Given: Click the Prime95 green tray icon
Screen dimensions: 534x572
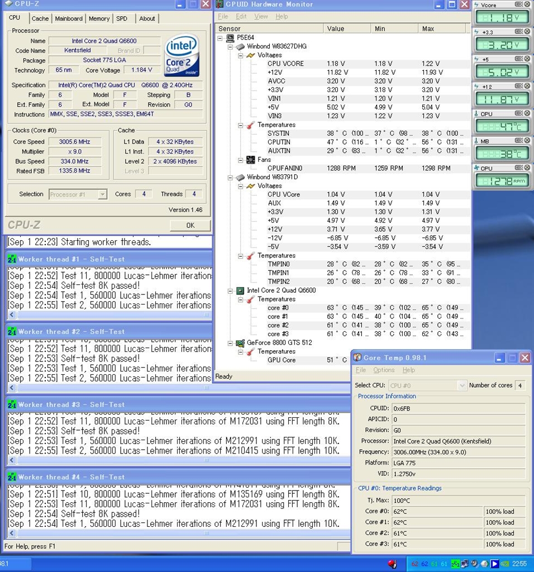Looking at the screenshot, I should click(x=455, y=564).
